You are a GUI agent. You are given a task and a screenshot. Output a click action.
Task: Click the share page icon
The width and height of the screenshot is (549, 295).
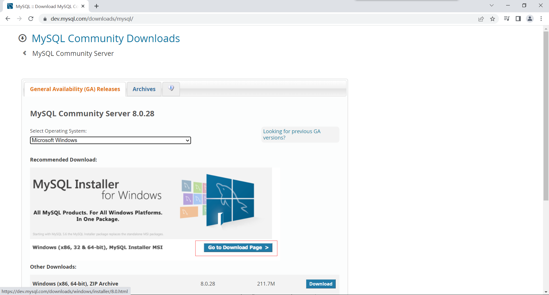point(481,19)
